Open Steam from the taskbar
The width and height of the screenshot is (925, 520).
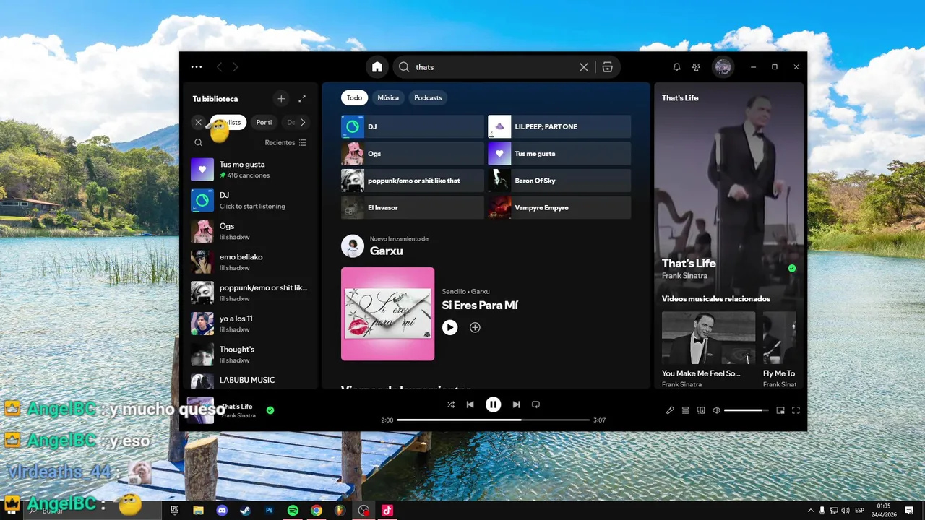click(x=246, y=510)
